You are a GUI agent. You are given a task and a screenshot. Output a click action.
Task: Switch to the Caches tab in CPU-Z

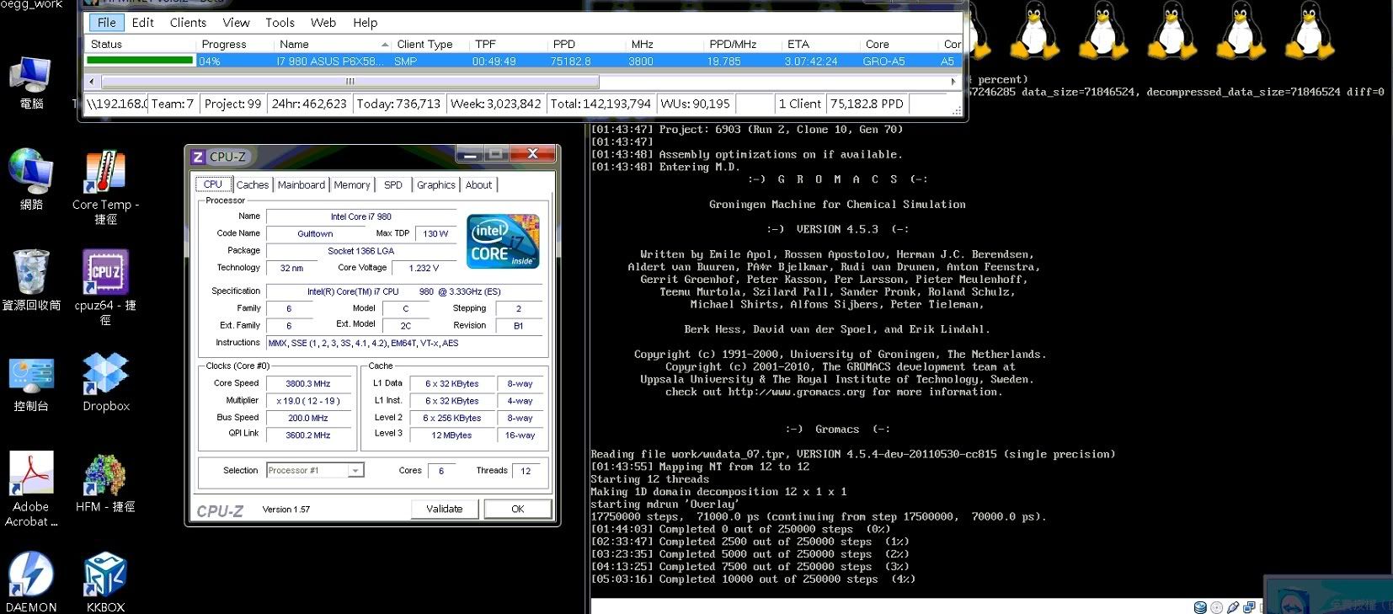[x=253, y=185]
